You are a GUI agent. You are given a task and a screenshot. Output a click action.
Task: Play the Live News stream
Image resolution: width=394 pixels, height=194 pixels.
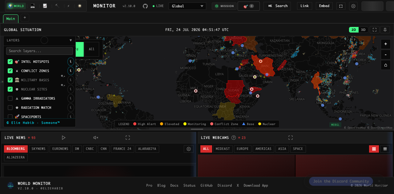(x=64, y=138)
